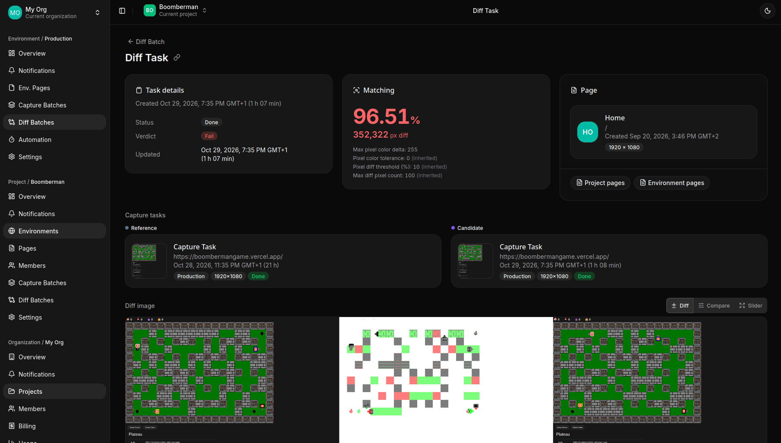Open Project Members in sidebar
Screen dimensions: 781x443
(55, 266)
